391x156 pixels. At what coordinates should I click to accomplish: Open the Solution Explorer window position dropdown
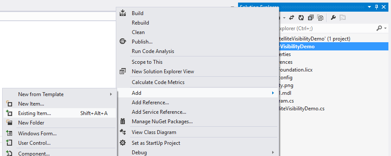[x=369, y=7]
